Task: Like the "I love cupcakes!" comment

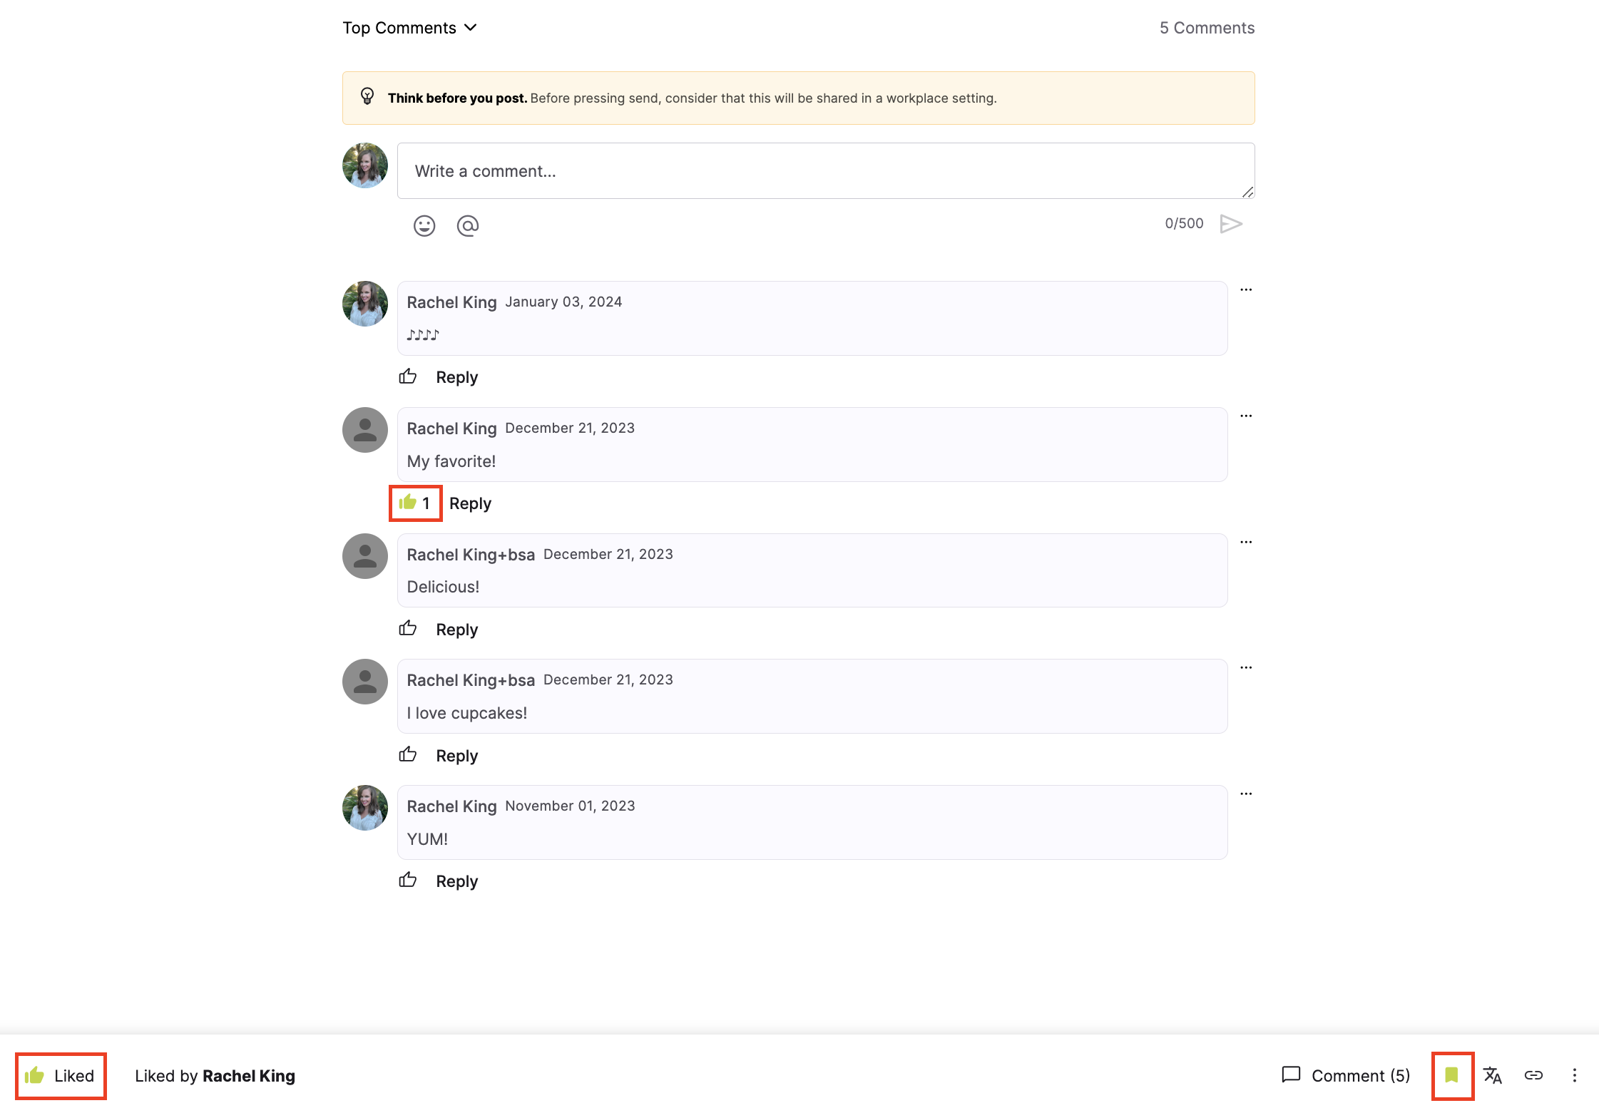Action: [x=408, y=754]
